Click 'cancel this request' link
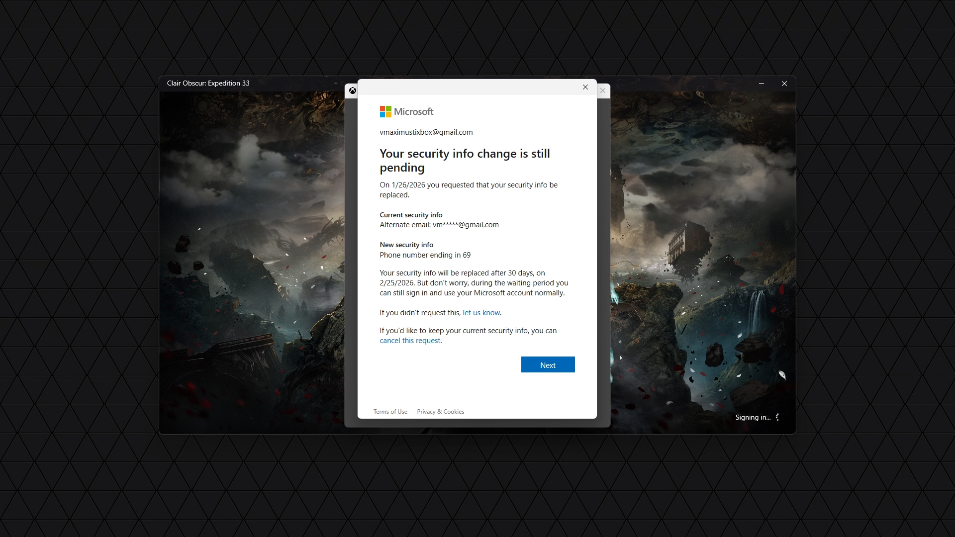This screenshot has width=955, height=537. 410,341
